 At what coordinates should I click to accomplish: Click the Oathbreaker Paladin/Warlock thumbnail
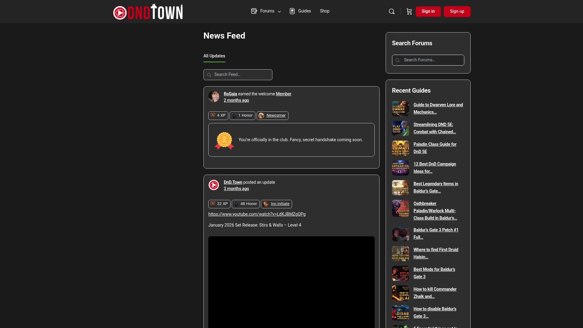[401, 208]
